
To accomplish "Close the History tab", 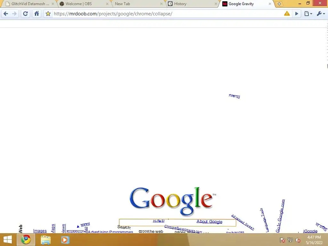I will click(216, 4).
